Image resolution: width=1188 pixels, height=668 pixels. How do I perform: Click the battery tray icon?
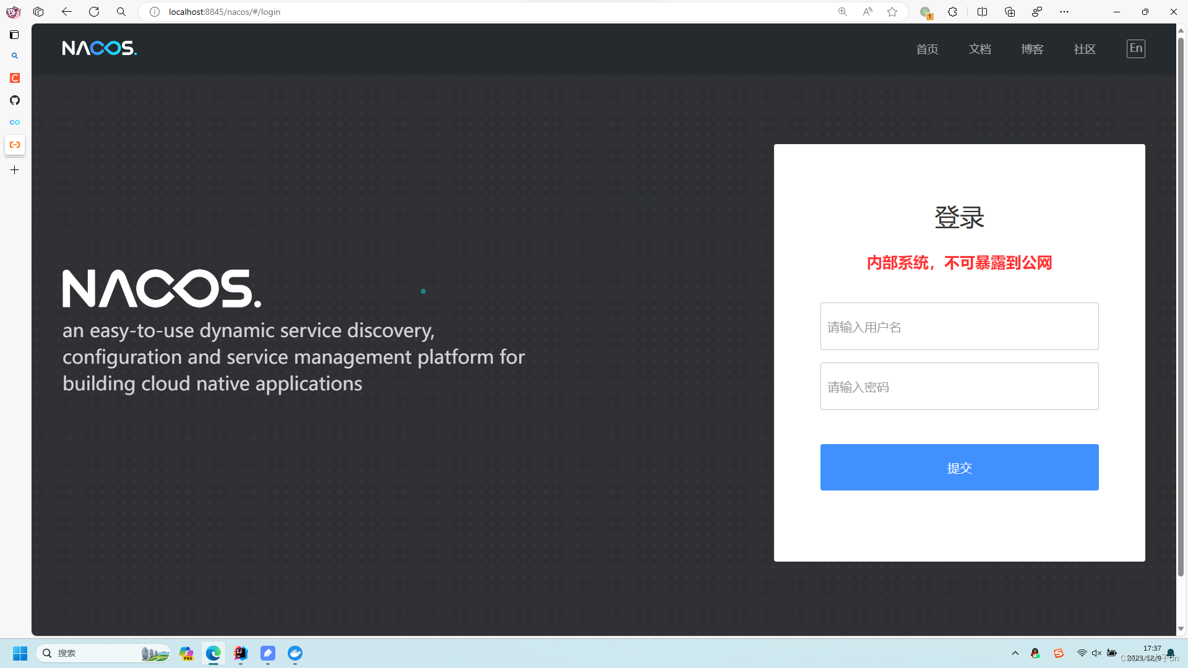1112,653
